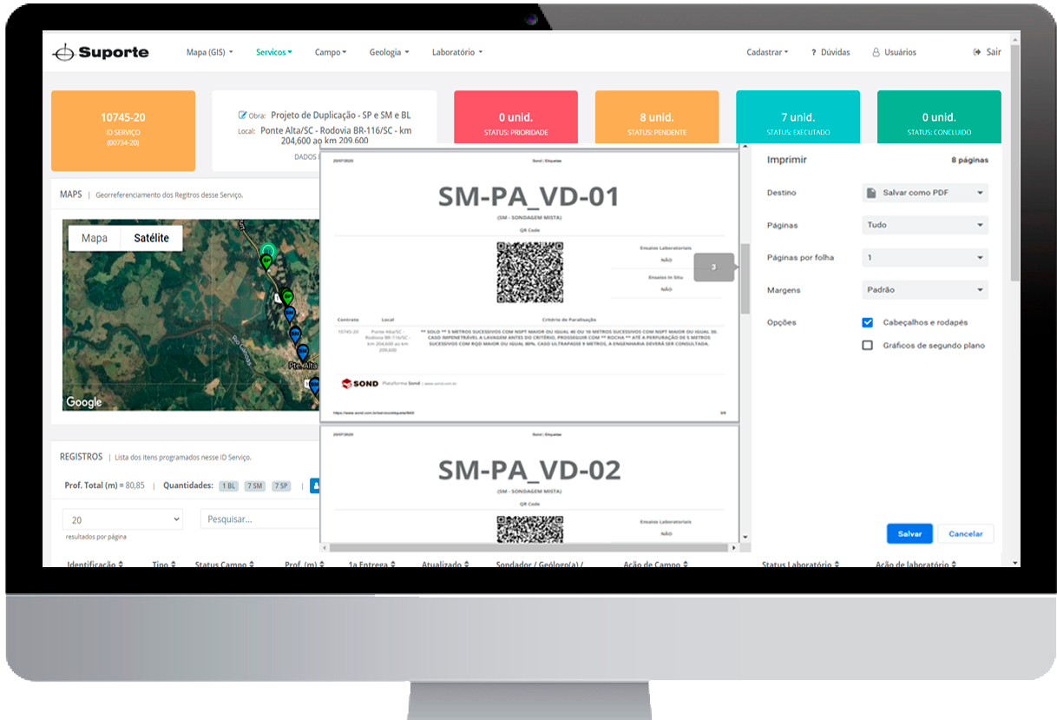
Task: Click the page 3 indicator bubble
Action: [x=715, y=268]
